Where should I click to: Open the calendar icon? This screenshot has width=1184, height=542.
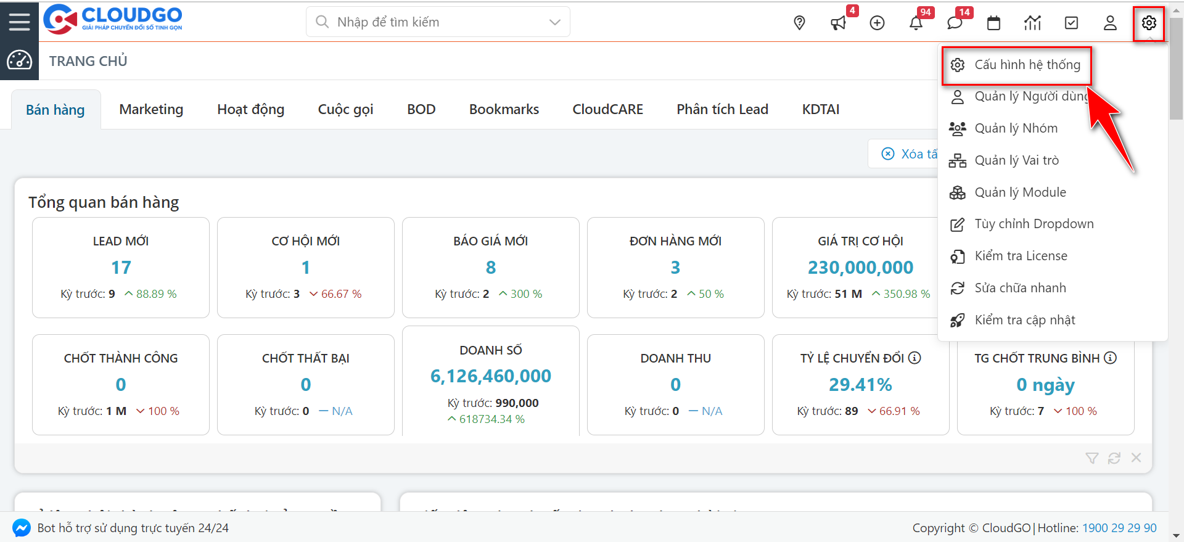(x=993, y=23)
